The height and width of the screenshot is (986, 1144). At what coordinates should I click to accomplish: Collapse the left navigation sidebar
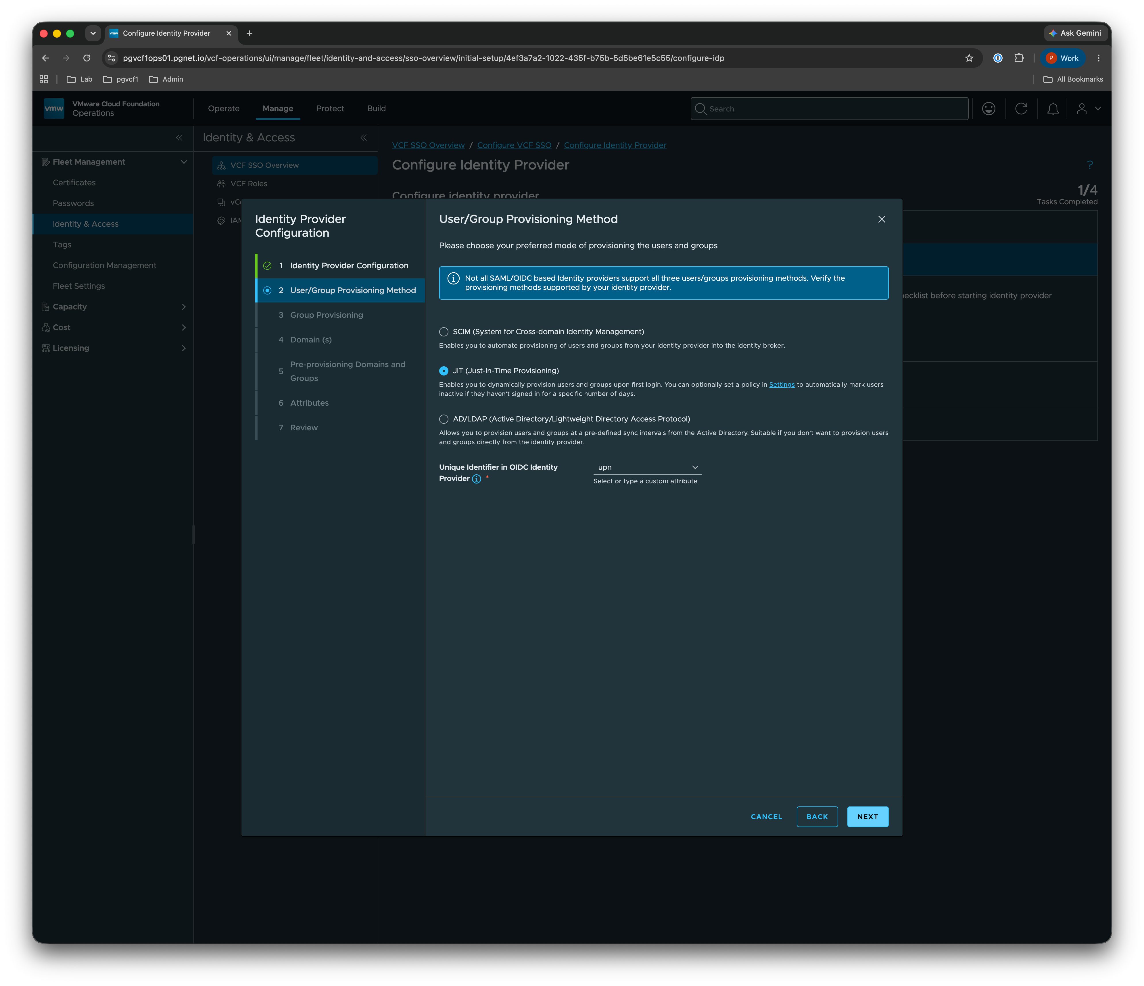tap(179, 138)
